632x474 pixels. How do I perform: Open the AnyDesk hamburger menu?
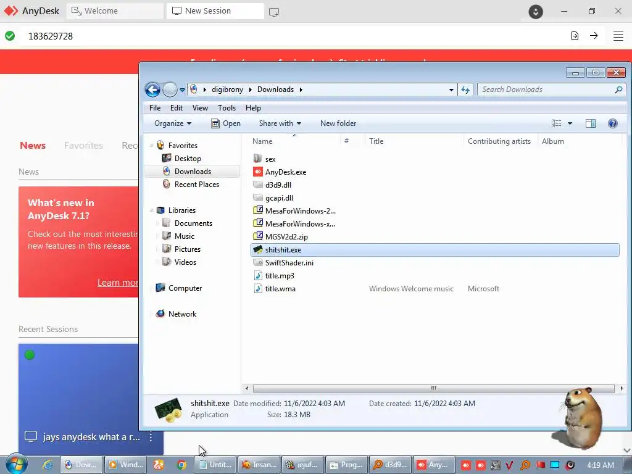tap(618, 36)
